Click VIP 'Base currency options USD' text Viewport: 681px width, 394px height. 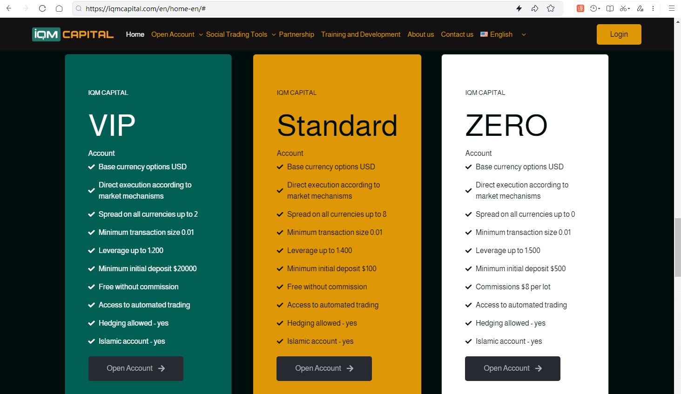coord(142,167)
